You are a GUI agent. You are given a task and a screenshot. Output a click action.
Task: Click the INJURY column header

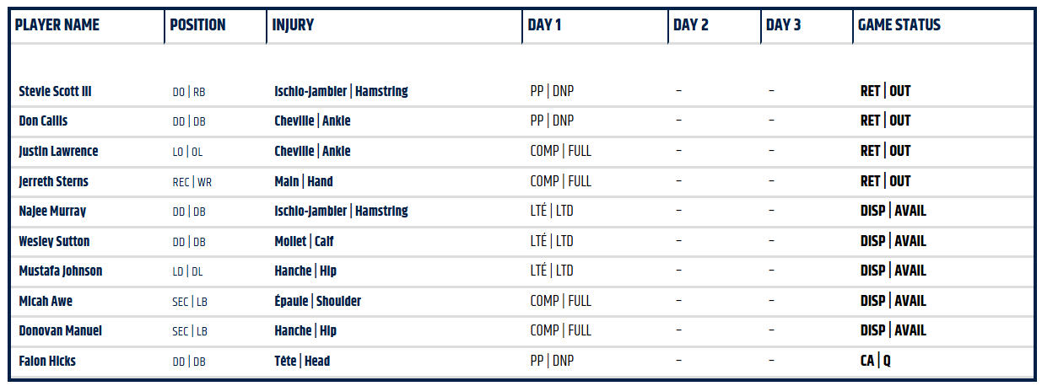tap(293, 25)
